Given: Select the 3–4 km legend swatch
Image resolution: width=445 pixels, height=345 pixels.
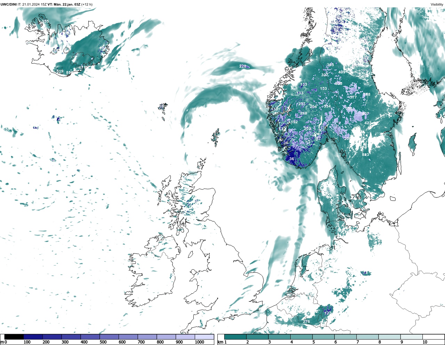Looking at the screenshot, I should click(x=279, y=337).
